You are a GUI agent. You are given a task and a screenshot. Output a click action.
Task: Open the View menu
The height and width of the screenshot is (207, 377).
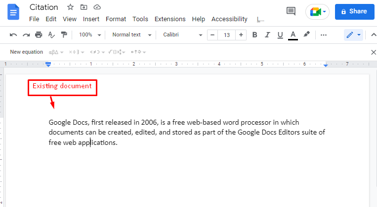click(x=70, y=19)
